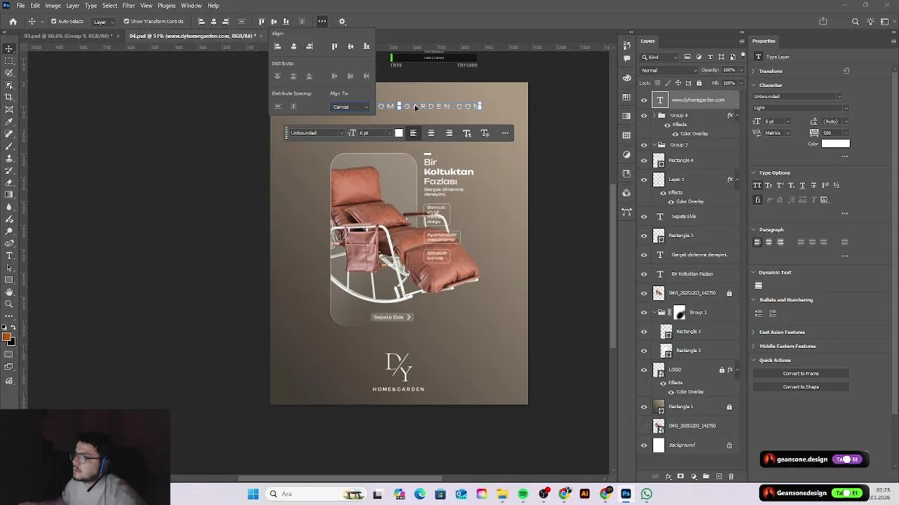The height and width of the screenshot is (505, 899).
Task: Align left edges in the Align popup
Action: pyautogui.click(x=277, y=46)
